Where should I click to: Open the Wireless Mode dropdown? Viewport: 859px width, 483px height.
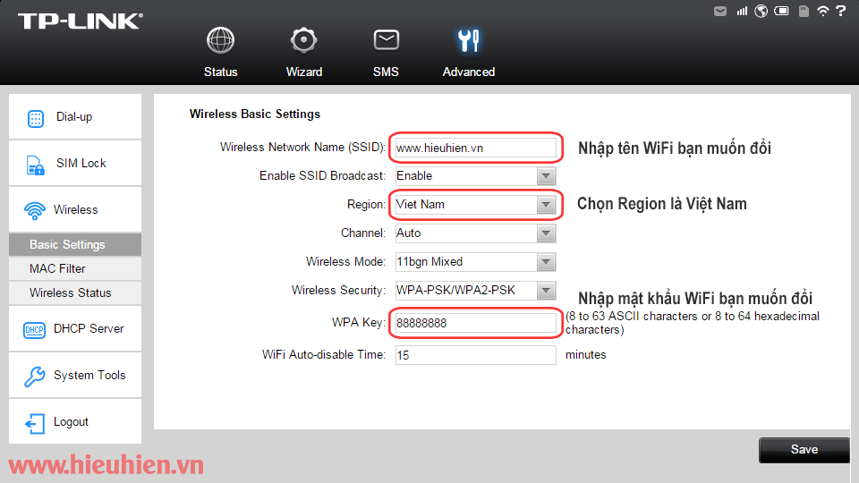point(546,262)
